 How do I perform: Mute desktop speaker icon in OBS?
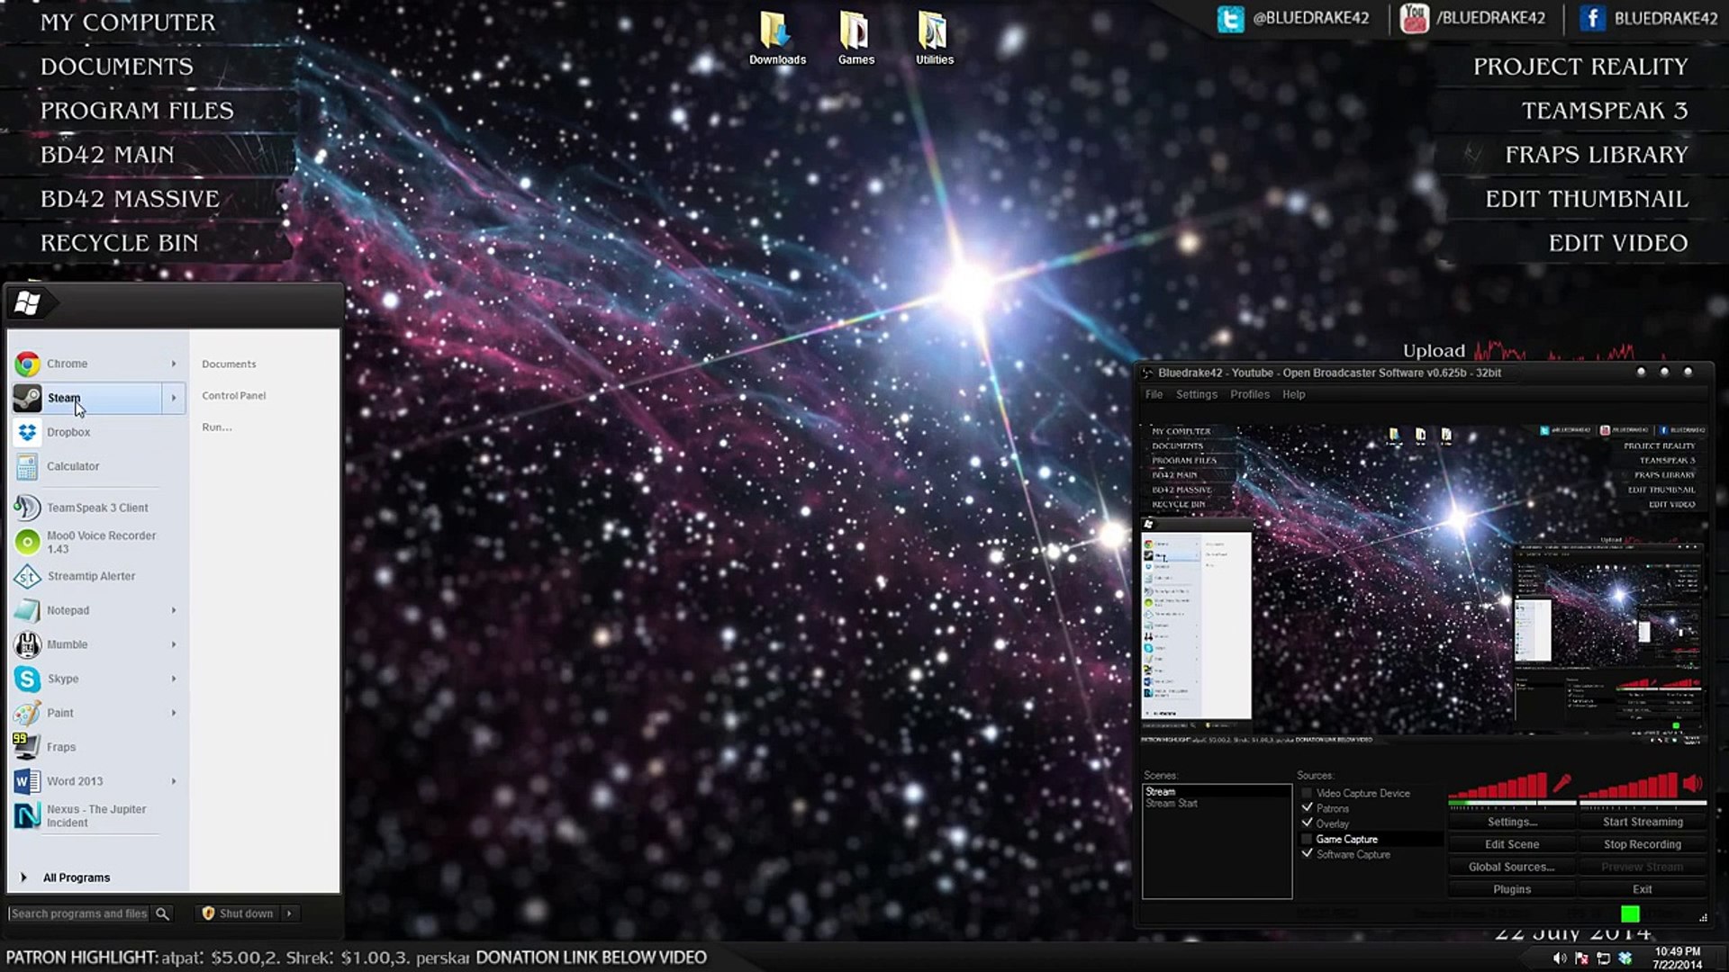click(1692, 783)
